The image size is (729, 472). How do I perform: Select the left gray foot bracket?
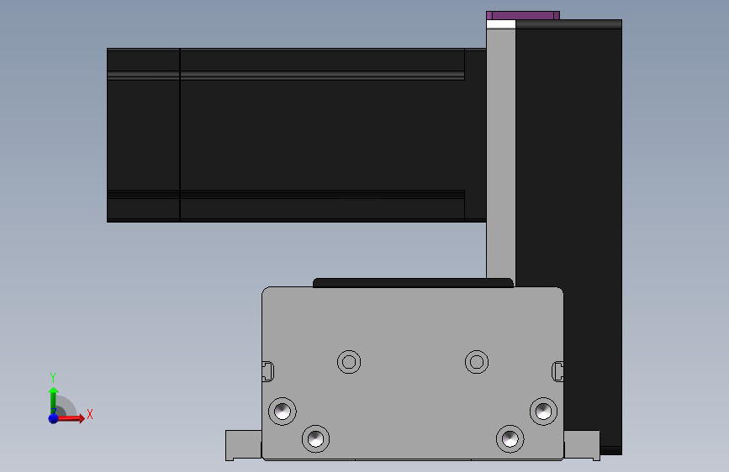(244, 445)
